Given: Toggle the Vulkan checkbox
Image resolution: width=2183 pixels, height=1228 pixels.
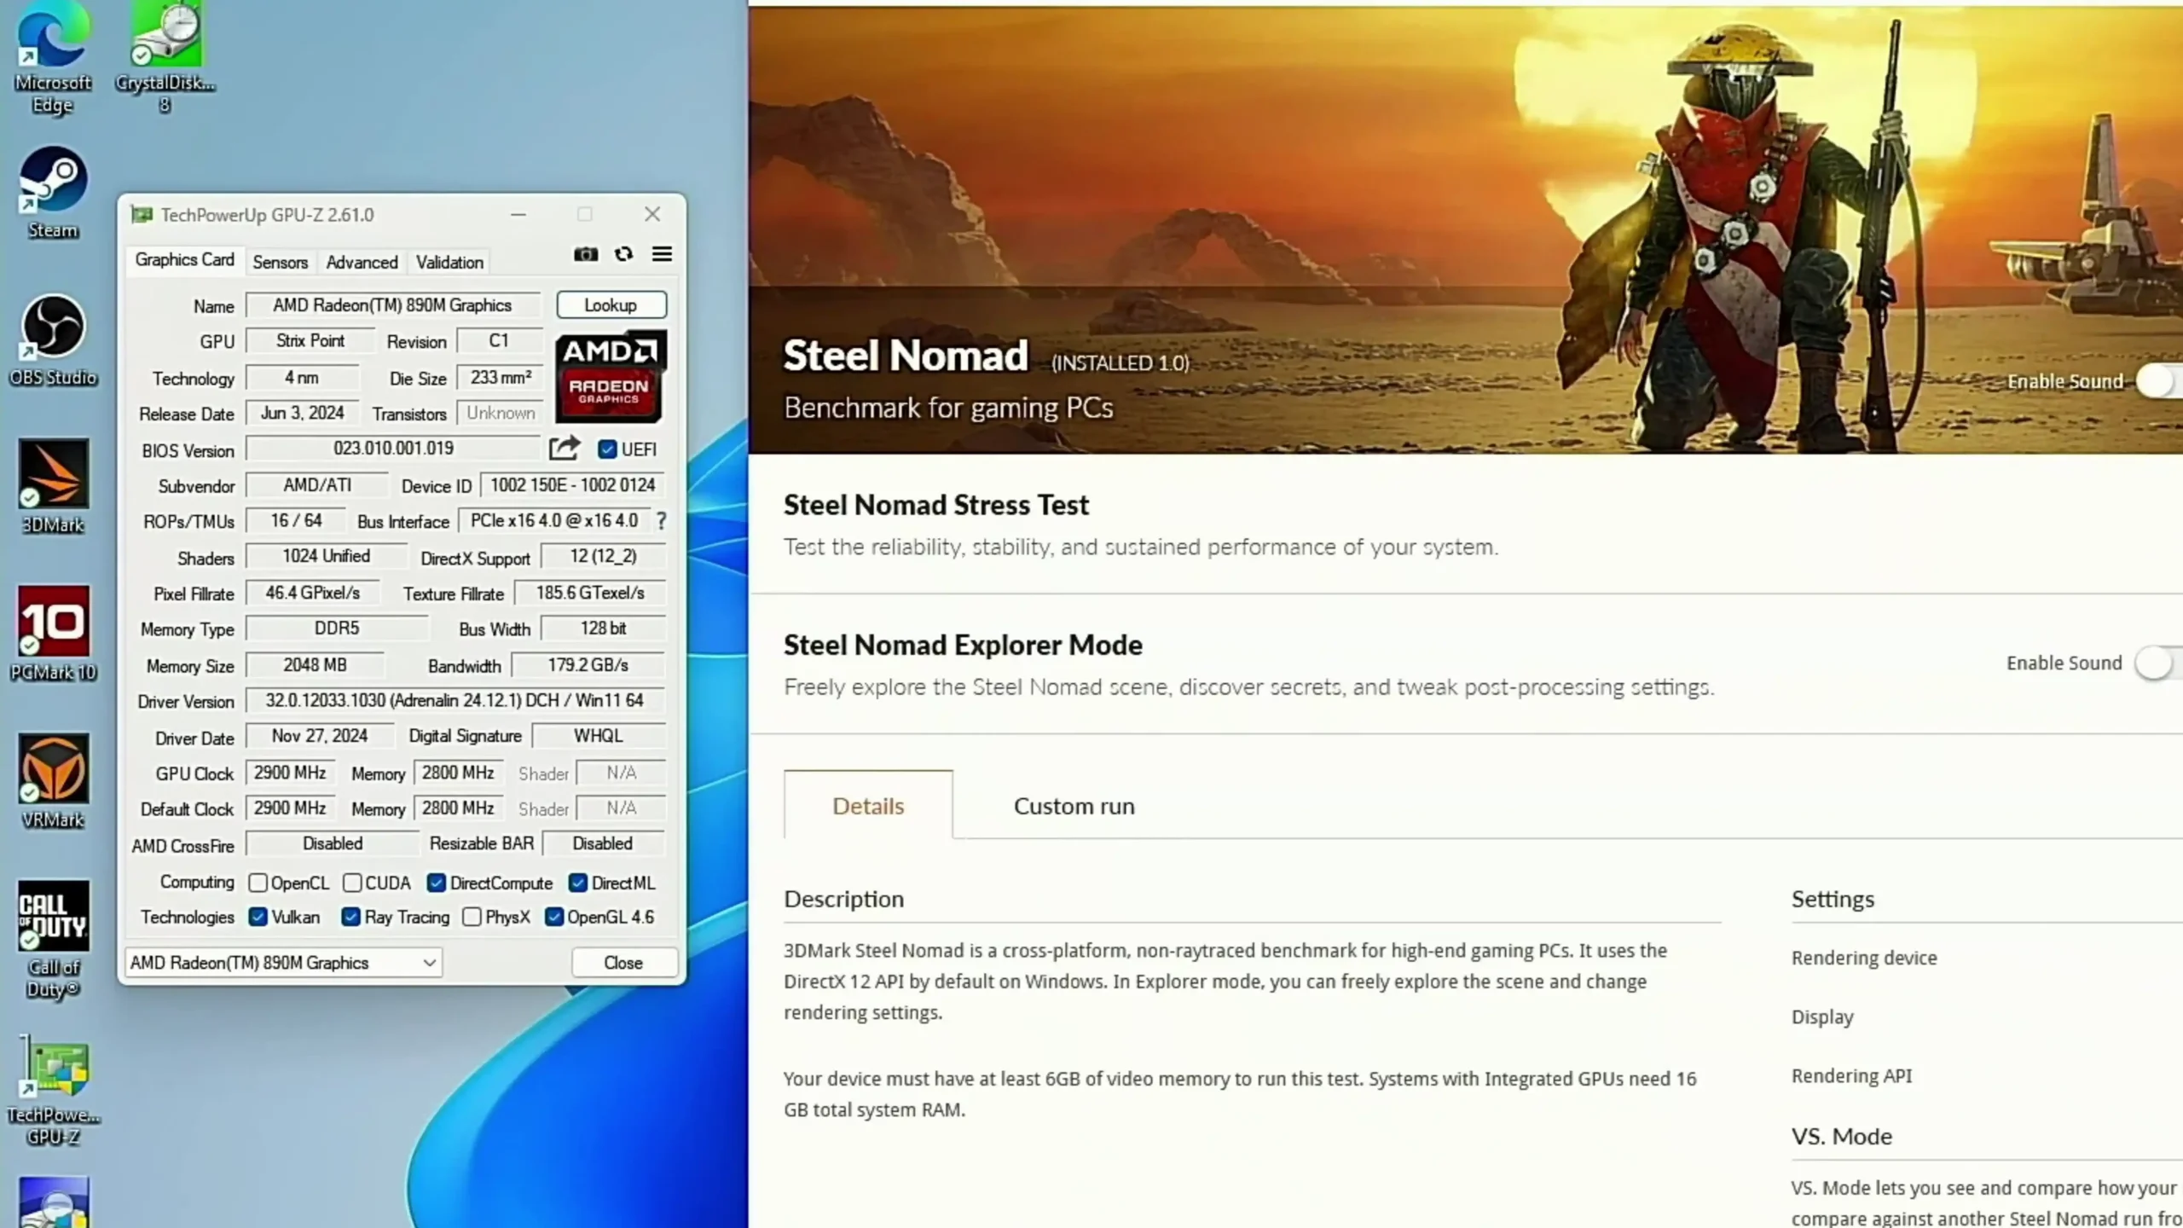Looking at the screenshot, I should (x=258, y=917).
